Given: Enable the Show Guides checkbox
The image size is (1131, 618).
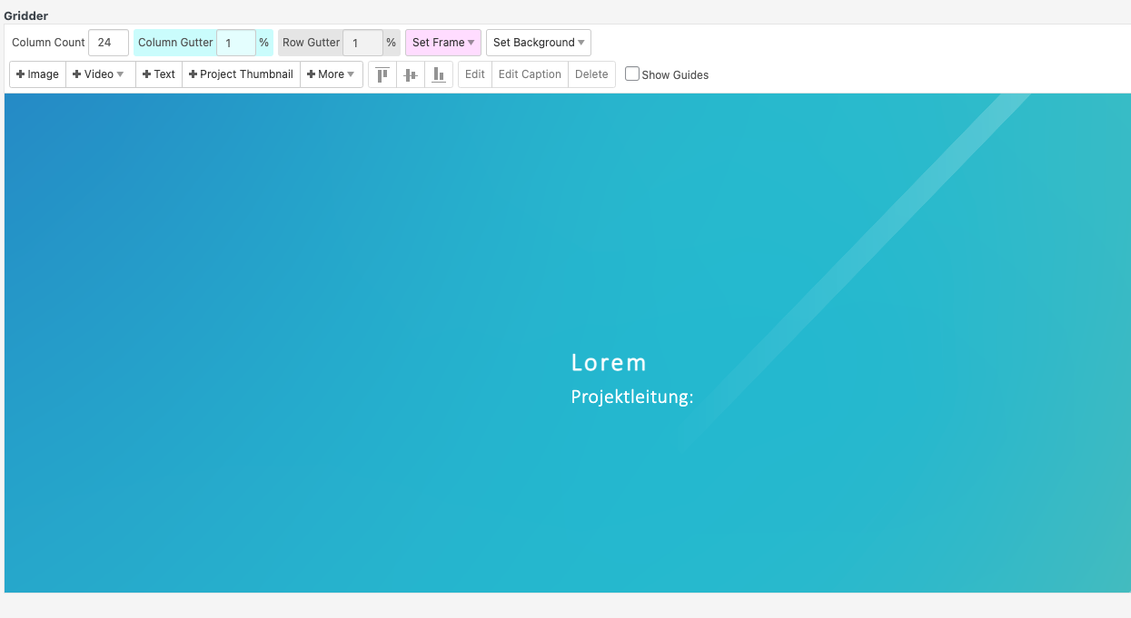Looking at the screenshot, I should pos(632,74).
